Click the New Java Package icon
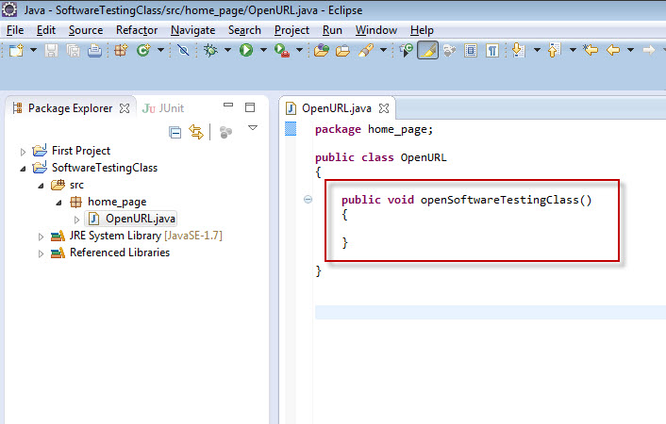The width and height of the screenshot is (666, 424). pyautogui.click(x=121, y=51)
